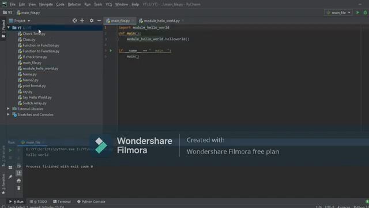369x208 pixels.
Task: Click the YT breadcrumb in navigation bar
Action: click(7, 13)
